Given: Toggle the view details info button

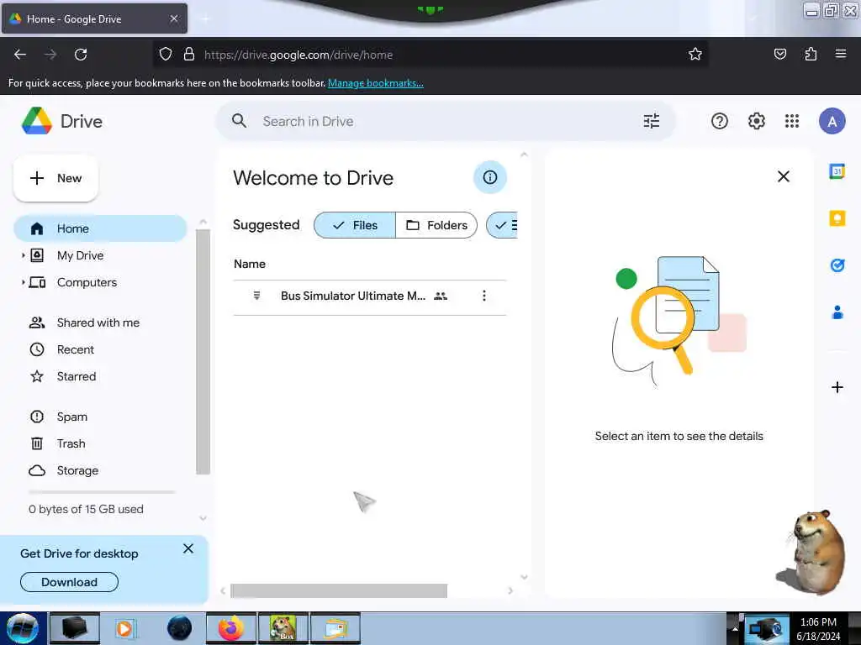Looking at the screenshot, I should tap(490, 177).
